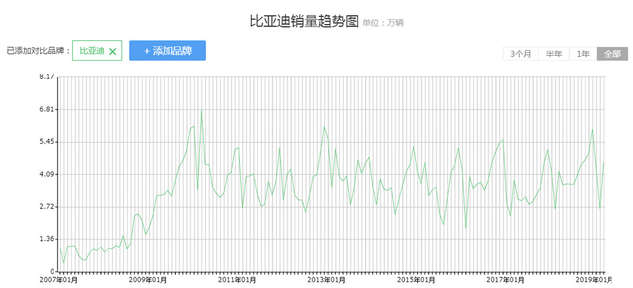Click the 2013年01月 x-axis marker
This screenshot has width=633, height=288.
326,280
